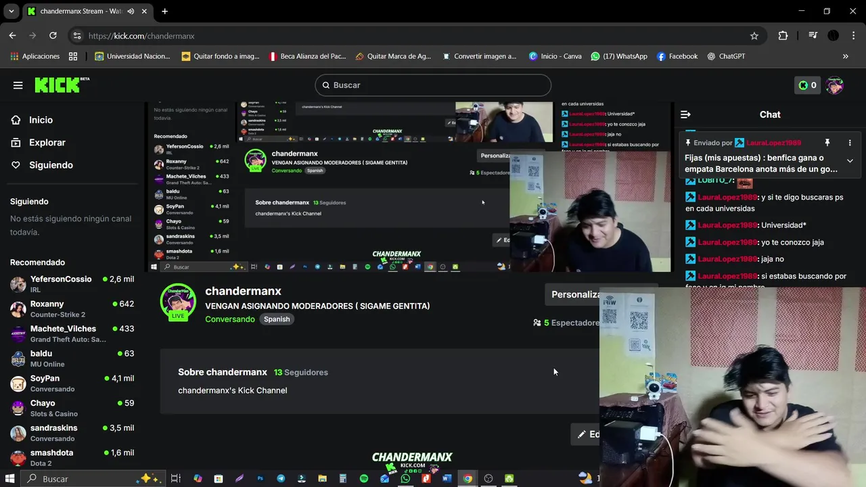Open recommended channel Roxanny
Viewport: 866px width, 487px height.
click(72, 309)
